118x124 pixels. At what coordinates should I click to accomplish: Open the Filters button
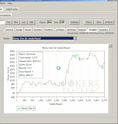(x=88, y=22)
